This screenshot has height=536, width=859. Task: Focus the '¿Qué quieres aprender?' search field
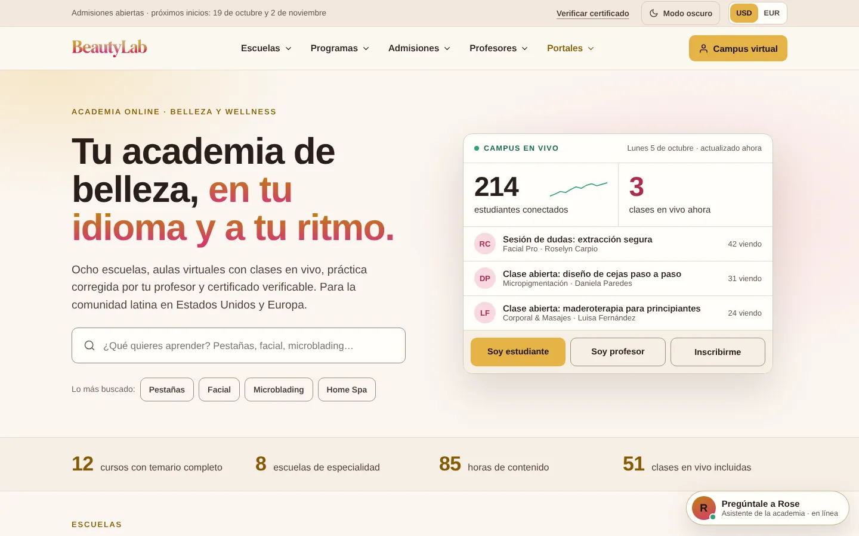(239, 345)
